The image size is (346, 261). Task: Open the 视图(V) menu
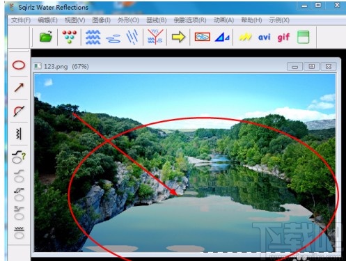click(x=74, y=20)
